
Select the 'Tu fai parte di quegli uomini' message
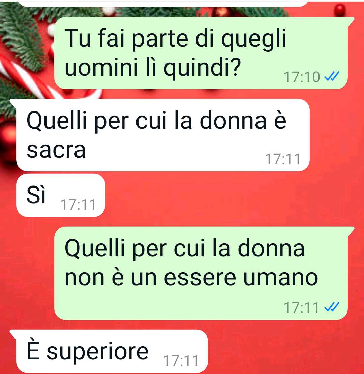pos(201,53)
